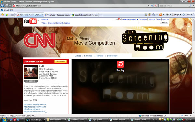Open the channel Playlists tab

99,56
